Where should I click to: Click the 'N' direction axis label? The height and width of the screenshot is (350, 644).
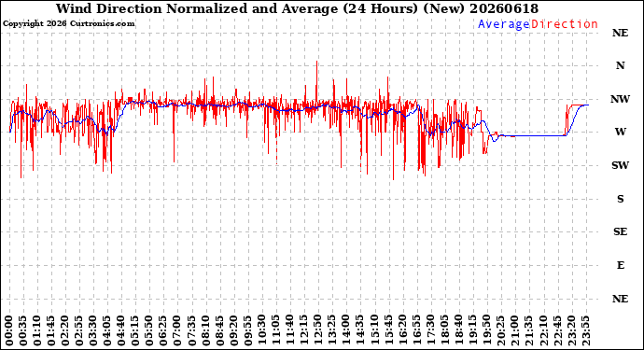click(620, 65)
